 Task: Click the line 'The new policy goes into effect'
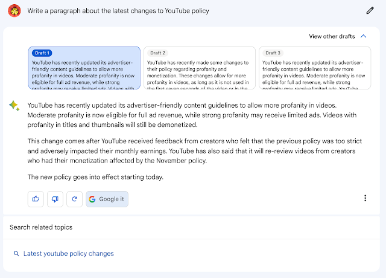point(95,177)
